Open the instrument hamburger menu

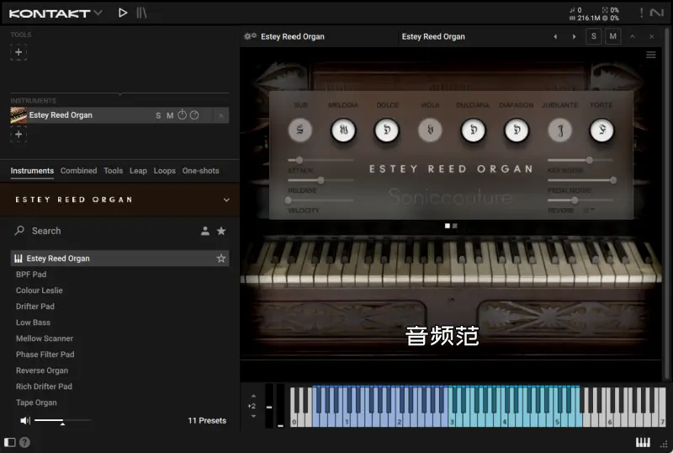click(x=650, y=55)
